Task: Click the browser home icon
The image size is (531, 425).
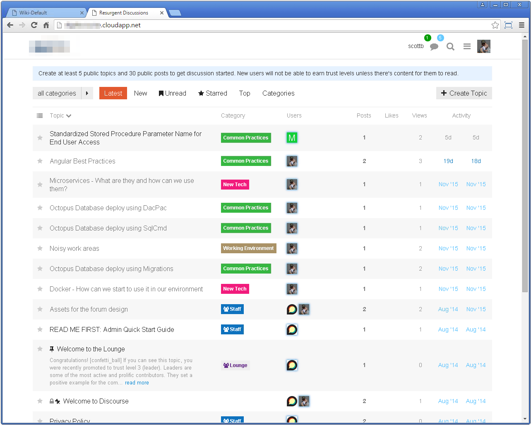Action: click(46, 25)
